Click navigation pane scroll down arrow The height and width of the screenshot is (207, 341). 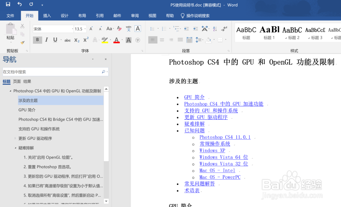(x=106, y=201)
